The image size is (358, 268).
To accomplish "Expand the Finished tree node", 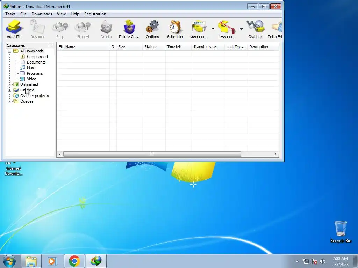I will 9,90.
